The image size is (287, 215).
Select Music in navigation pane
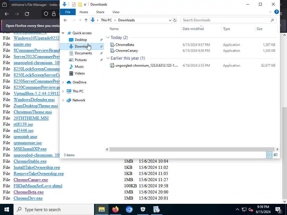[79, 67]
